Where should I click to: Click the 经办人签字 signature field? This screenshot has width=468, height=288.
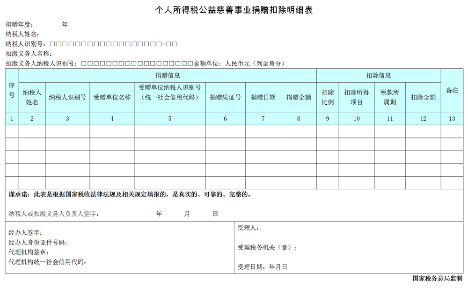26,232
